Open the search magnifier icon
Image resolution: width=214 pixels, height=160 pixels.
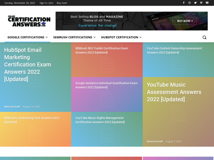coord(204,37)
